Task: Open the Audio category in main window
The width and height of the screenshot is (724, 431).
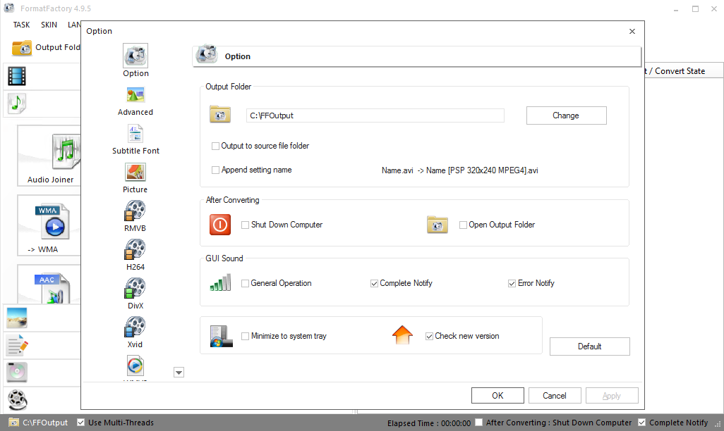Action: (x=17, y=104)
